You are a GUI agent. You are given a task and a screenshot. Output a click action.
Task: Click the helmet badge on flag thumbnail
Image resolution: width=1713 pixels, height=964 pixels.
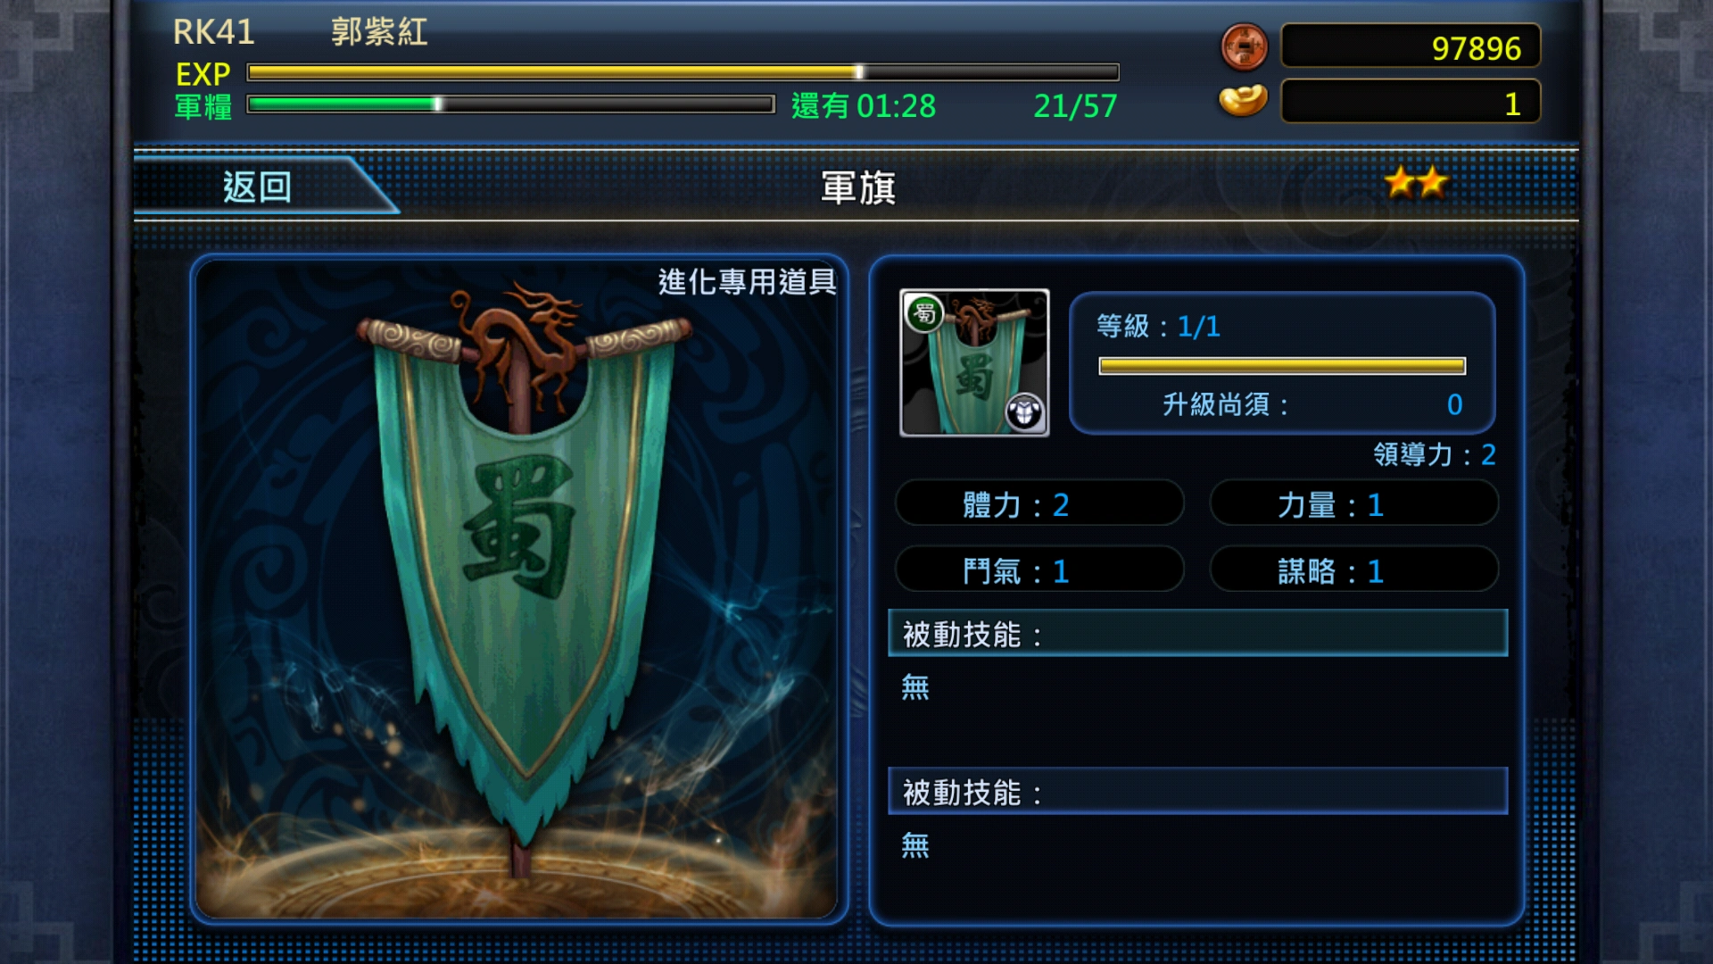click(x=1024, y=411)
